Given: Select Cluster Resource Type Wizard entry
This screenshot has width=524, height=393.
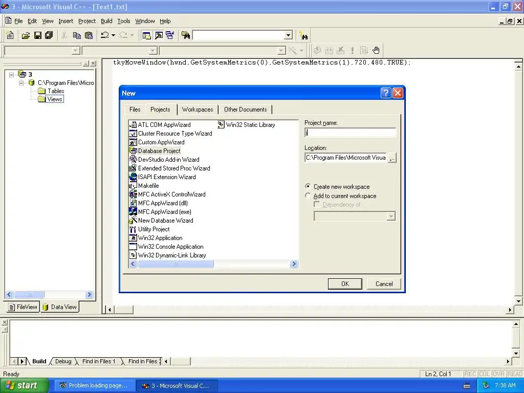Looking at the screenshot, I should (175, 134).
